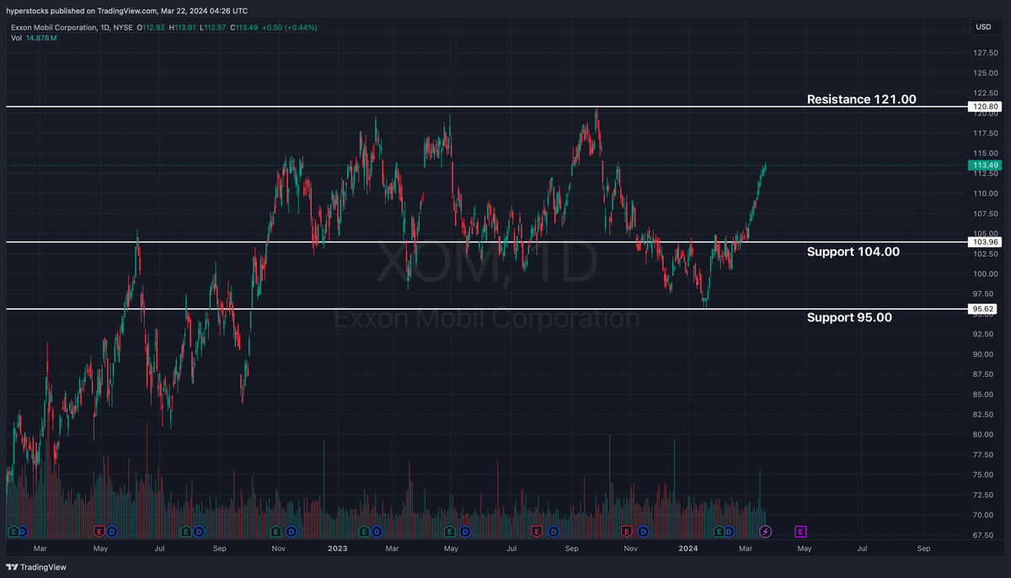Click the red earnings icon near November 2023
The image size is (1011, 578).
coord(627,532)
